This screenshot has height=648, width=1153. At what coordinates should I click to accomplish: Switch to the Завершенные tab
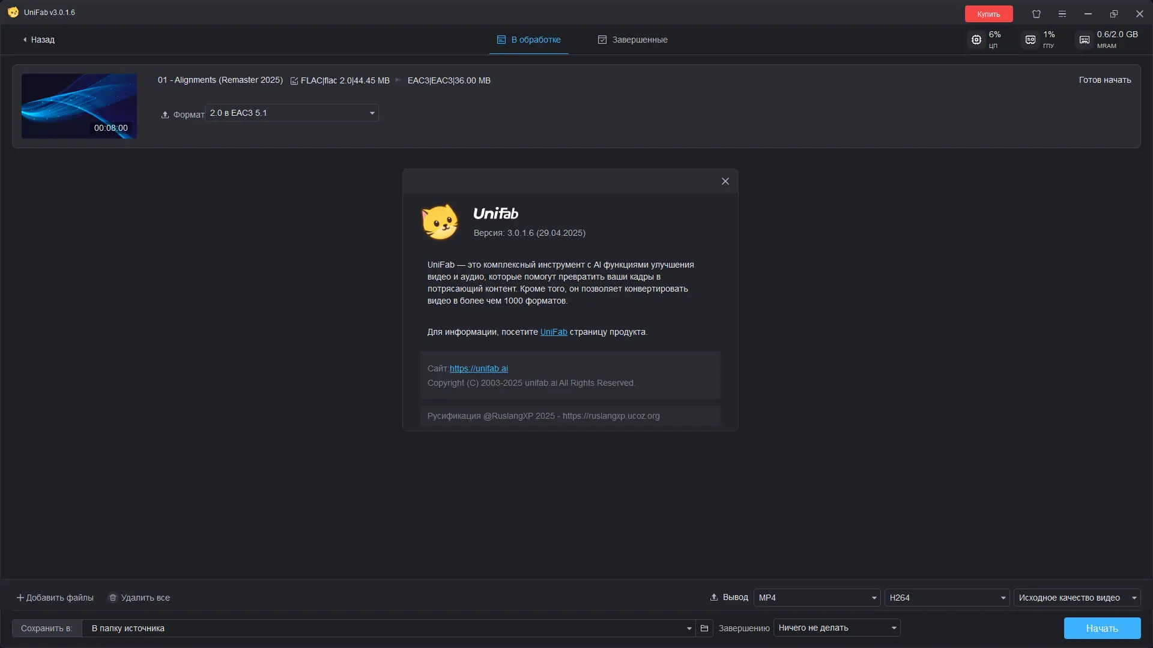[632, 40]
